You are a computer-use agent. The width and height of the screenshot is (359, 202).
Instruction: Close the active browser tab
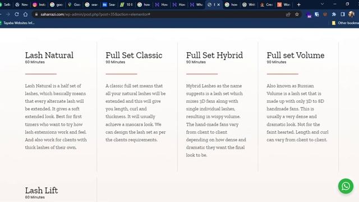[x=218, y=4]
